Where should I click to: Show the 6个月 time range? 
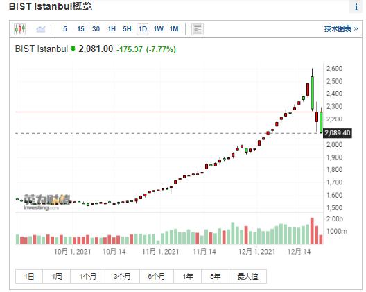(157, 277)
